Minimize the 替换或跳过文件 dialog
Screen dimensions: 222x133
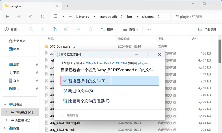click(137, 55)
